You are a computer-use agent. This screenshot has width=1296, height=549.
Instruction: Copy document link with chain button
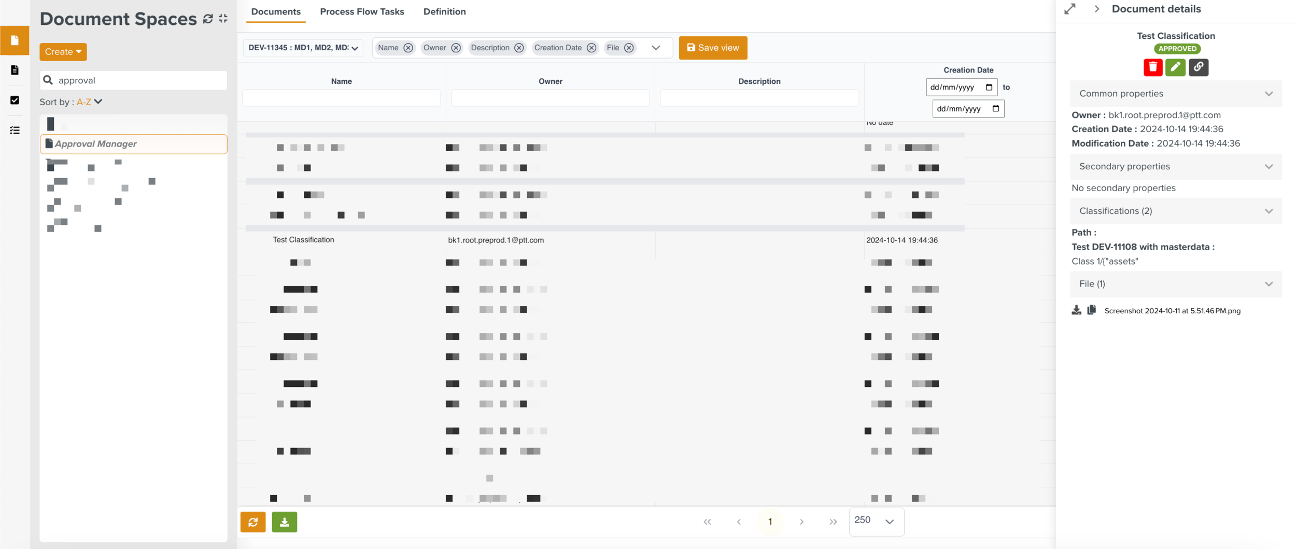coord(1198,67)
